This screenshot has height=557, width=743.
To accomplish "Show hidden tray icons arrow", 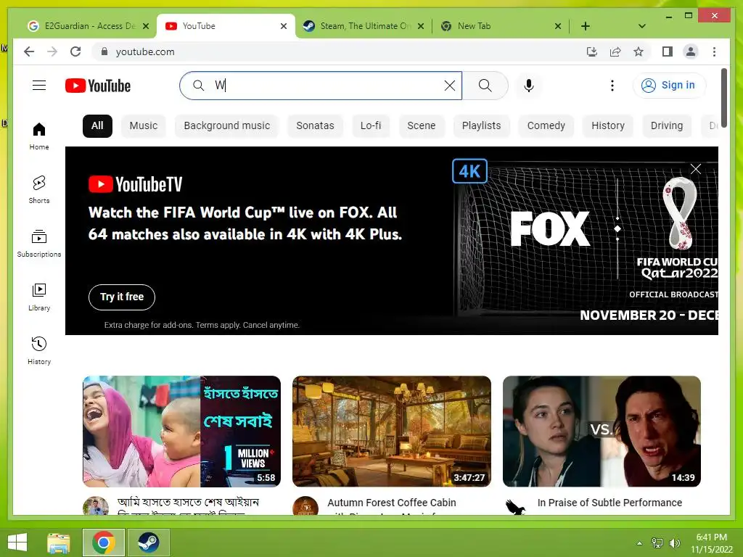I will pos(639,543).
